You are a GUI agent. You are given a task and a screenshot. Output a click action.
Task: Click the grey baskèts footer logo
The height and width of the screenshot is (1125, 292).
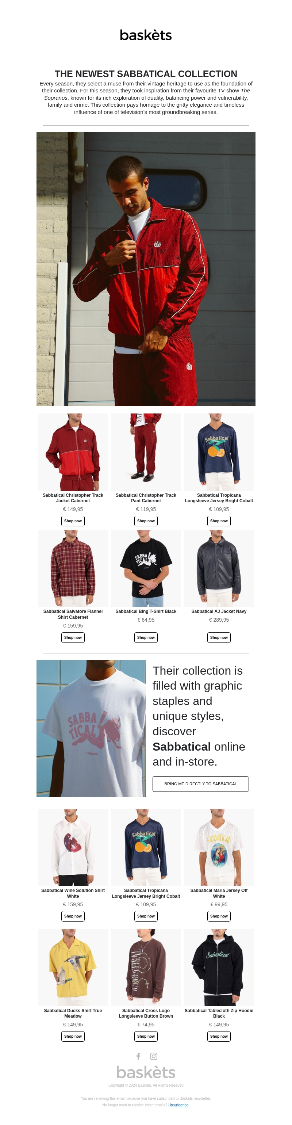point(146,1072)
